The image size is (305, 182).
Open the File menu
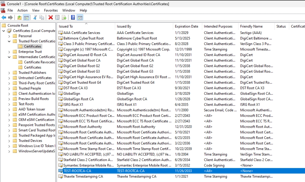click(x=10, y=10)
